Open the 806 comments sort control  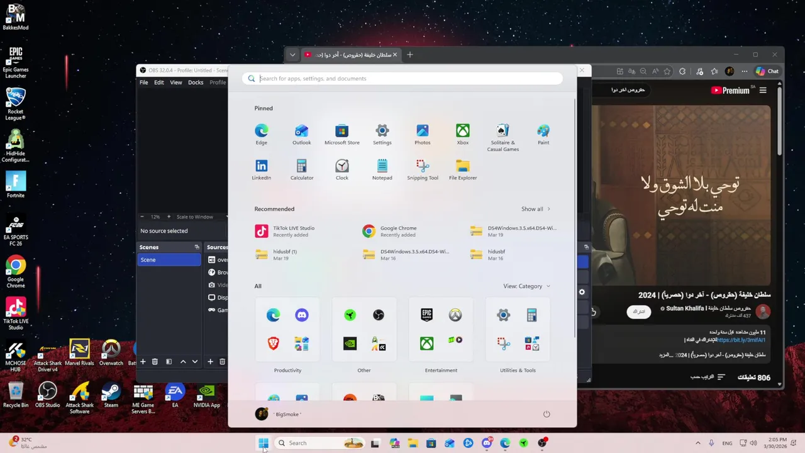(708, 377)
